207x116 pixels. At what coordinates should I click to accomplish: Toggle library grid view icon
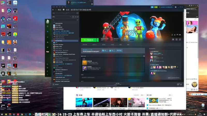(77, 13)
